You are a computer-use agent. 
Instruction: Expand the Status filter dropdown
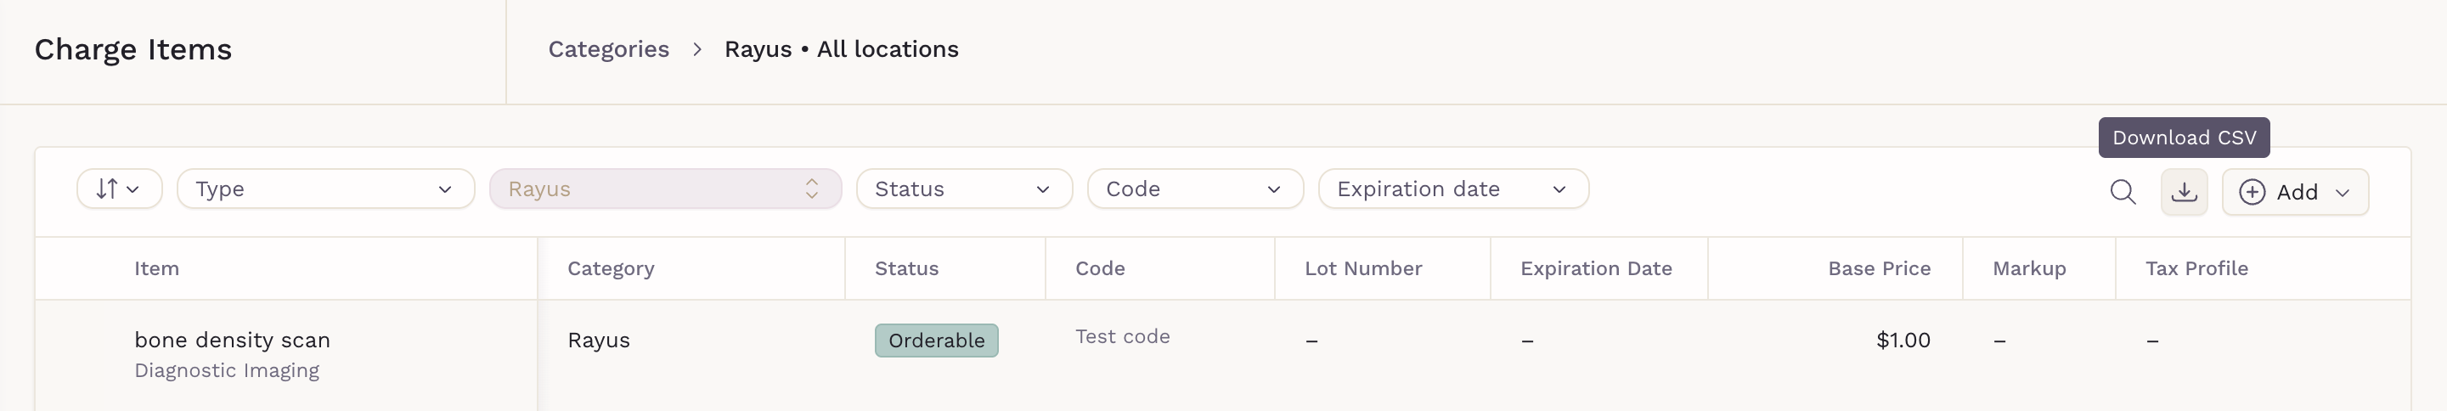[x=963, y=189]
